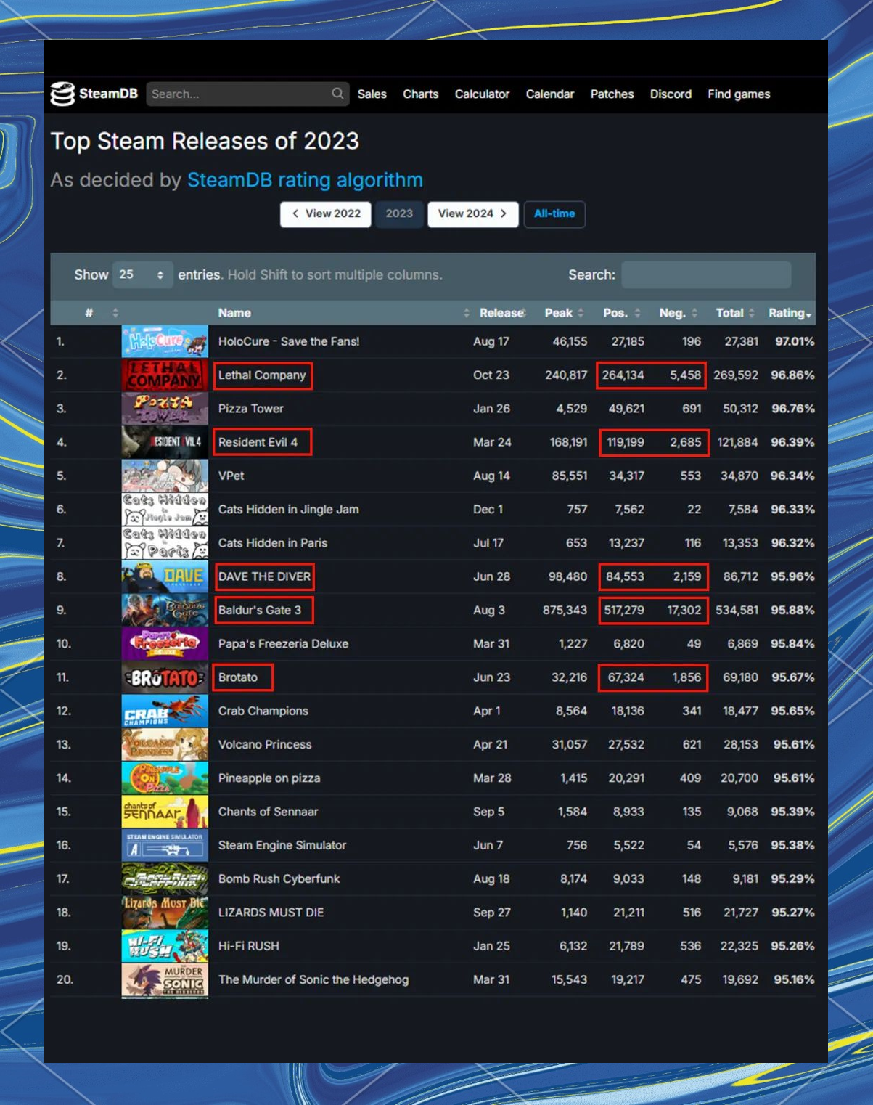
Task: Open the VPet game page
Action: (x=231, y=476)
